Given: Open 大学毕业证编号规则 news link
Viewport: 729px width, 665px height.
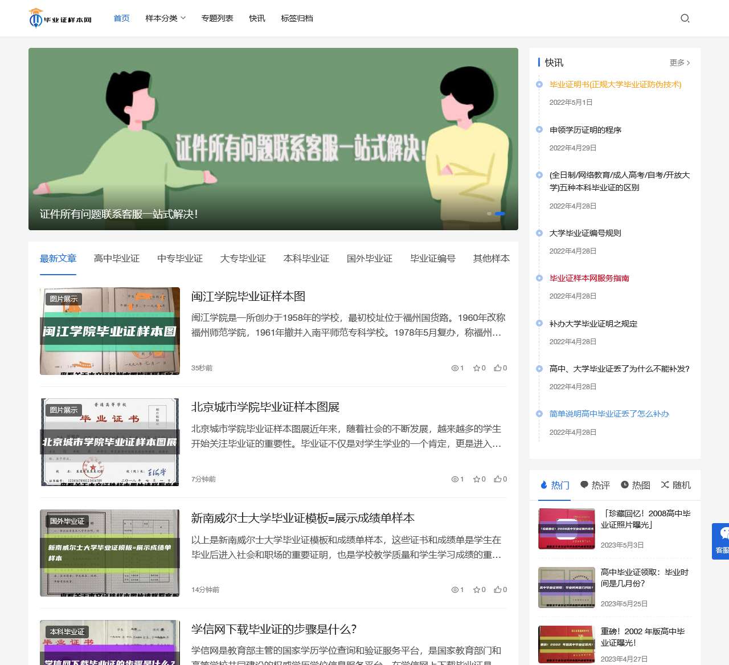Looking at the screenshot, I should pos(585,233).
